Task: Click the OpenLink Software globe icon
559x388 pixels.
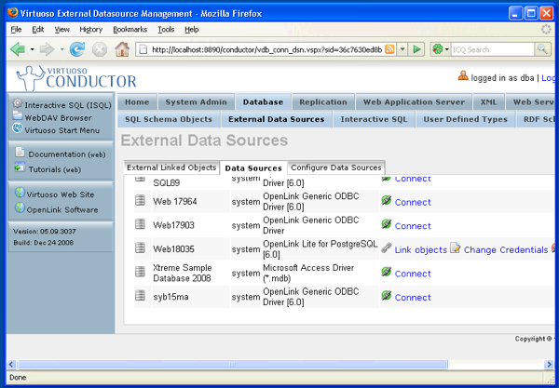Action: [x=20, y=207]
